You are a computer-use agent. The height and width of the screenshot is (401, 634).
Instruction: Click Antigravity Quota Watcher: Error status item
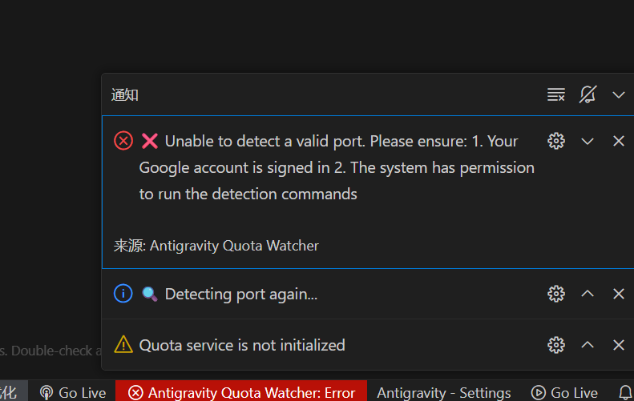(241, 392)
